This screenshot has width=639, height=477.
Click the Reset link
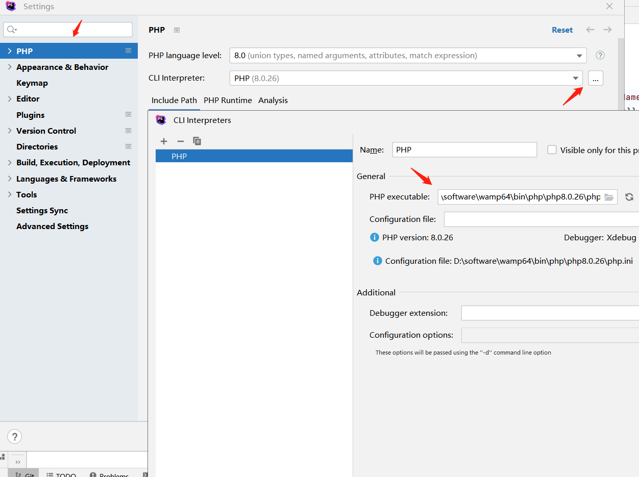pos(562,30)
